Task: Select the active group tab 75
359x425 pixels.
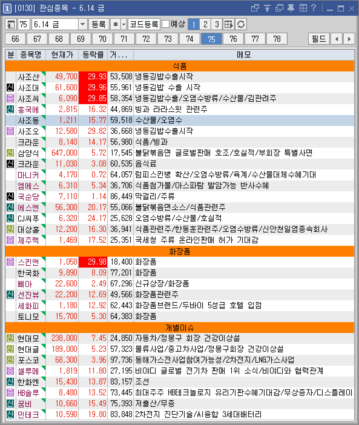Action: [212, 39]
